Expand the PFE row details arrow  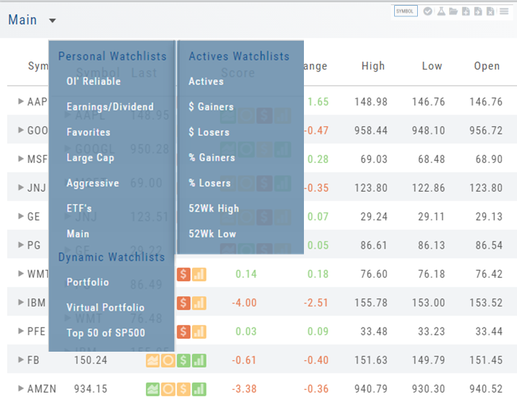[21, 331]
